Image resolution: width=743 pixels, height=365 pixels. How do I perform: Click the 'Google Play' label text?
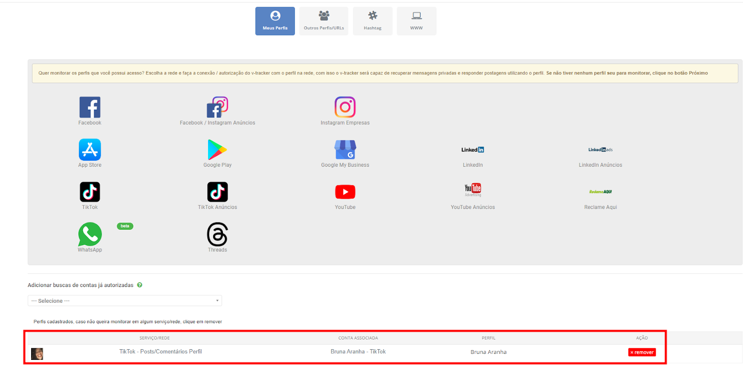click(217, 165)
